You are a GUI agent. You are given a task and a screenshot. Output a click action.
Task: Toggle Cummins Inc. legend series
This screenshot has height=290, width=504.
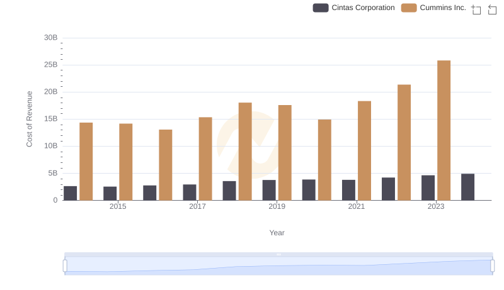click(433, 8)
